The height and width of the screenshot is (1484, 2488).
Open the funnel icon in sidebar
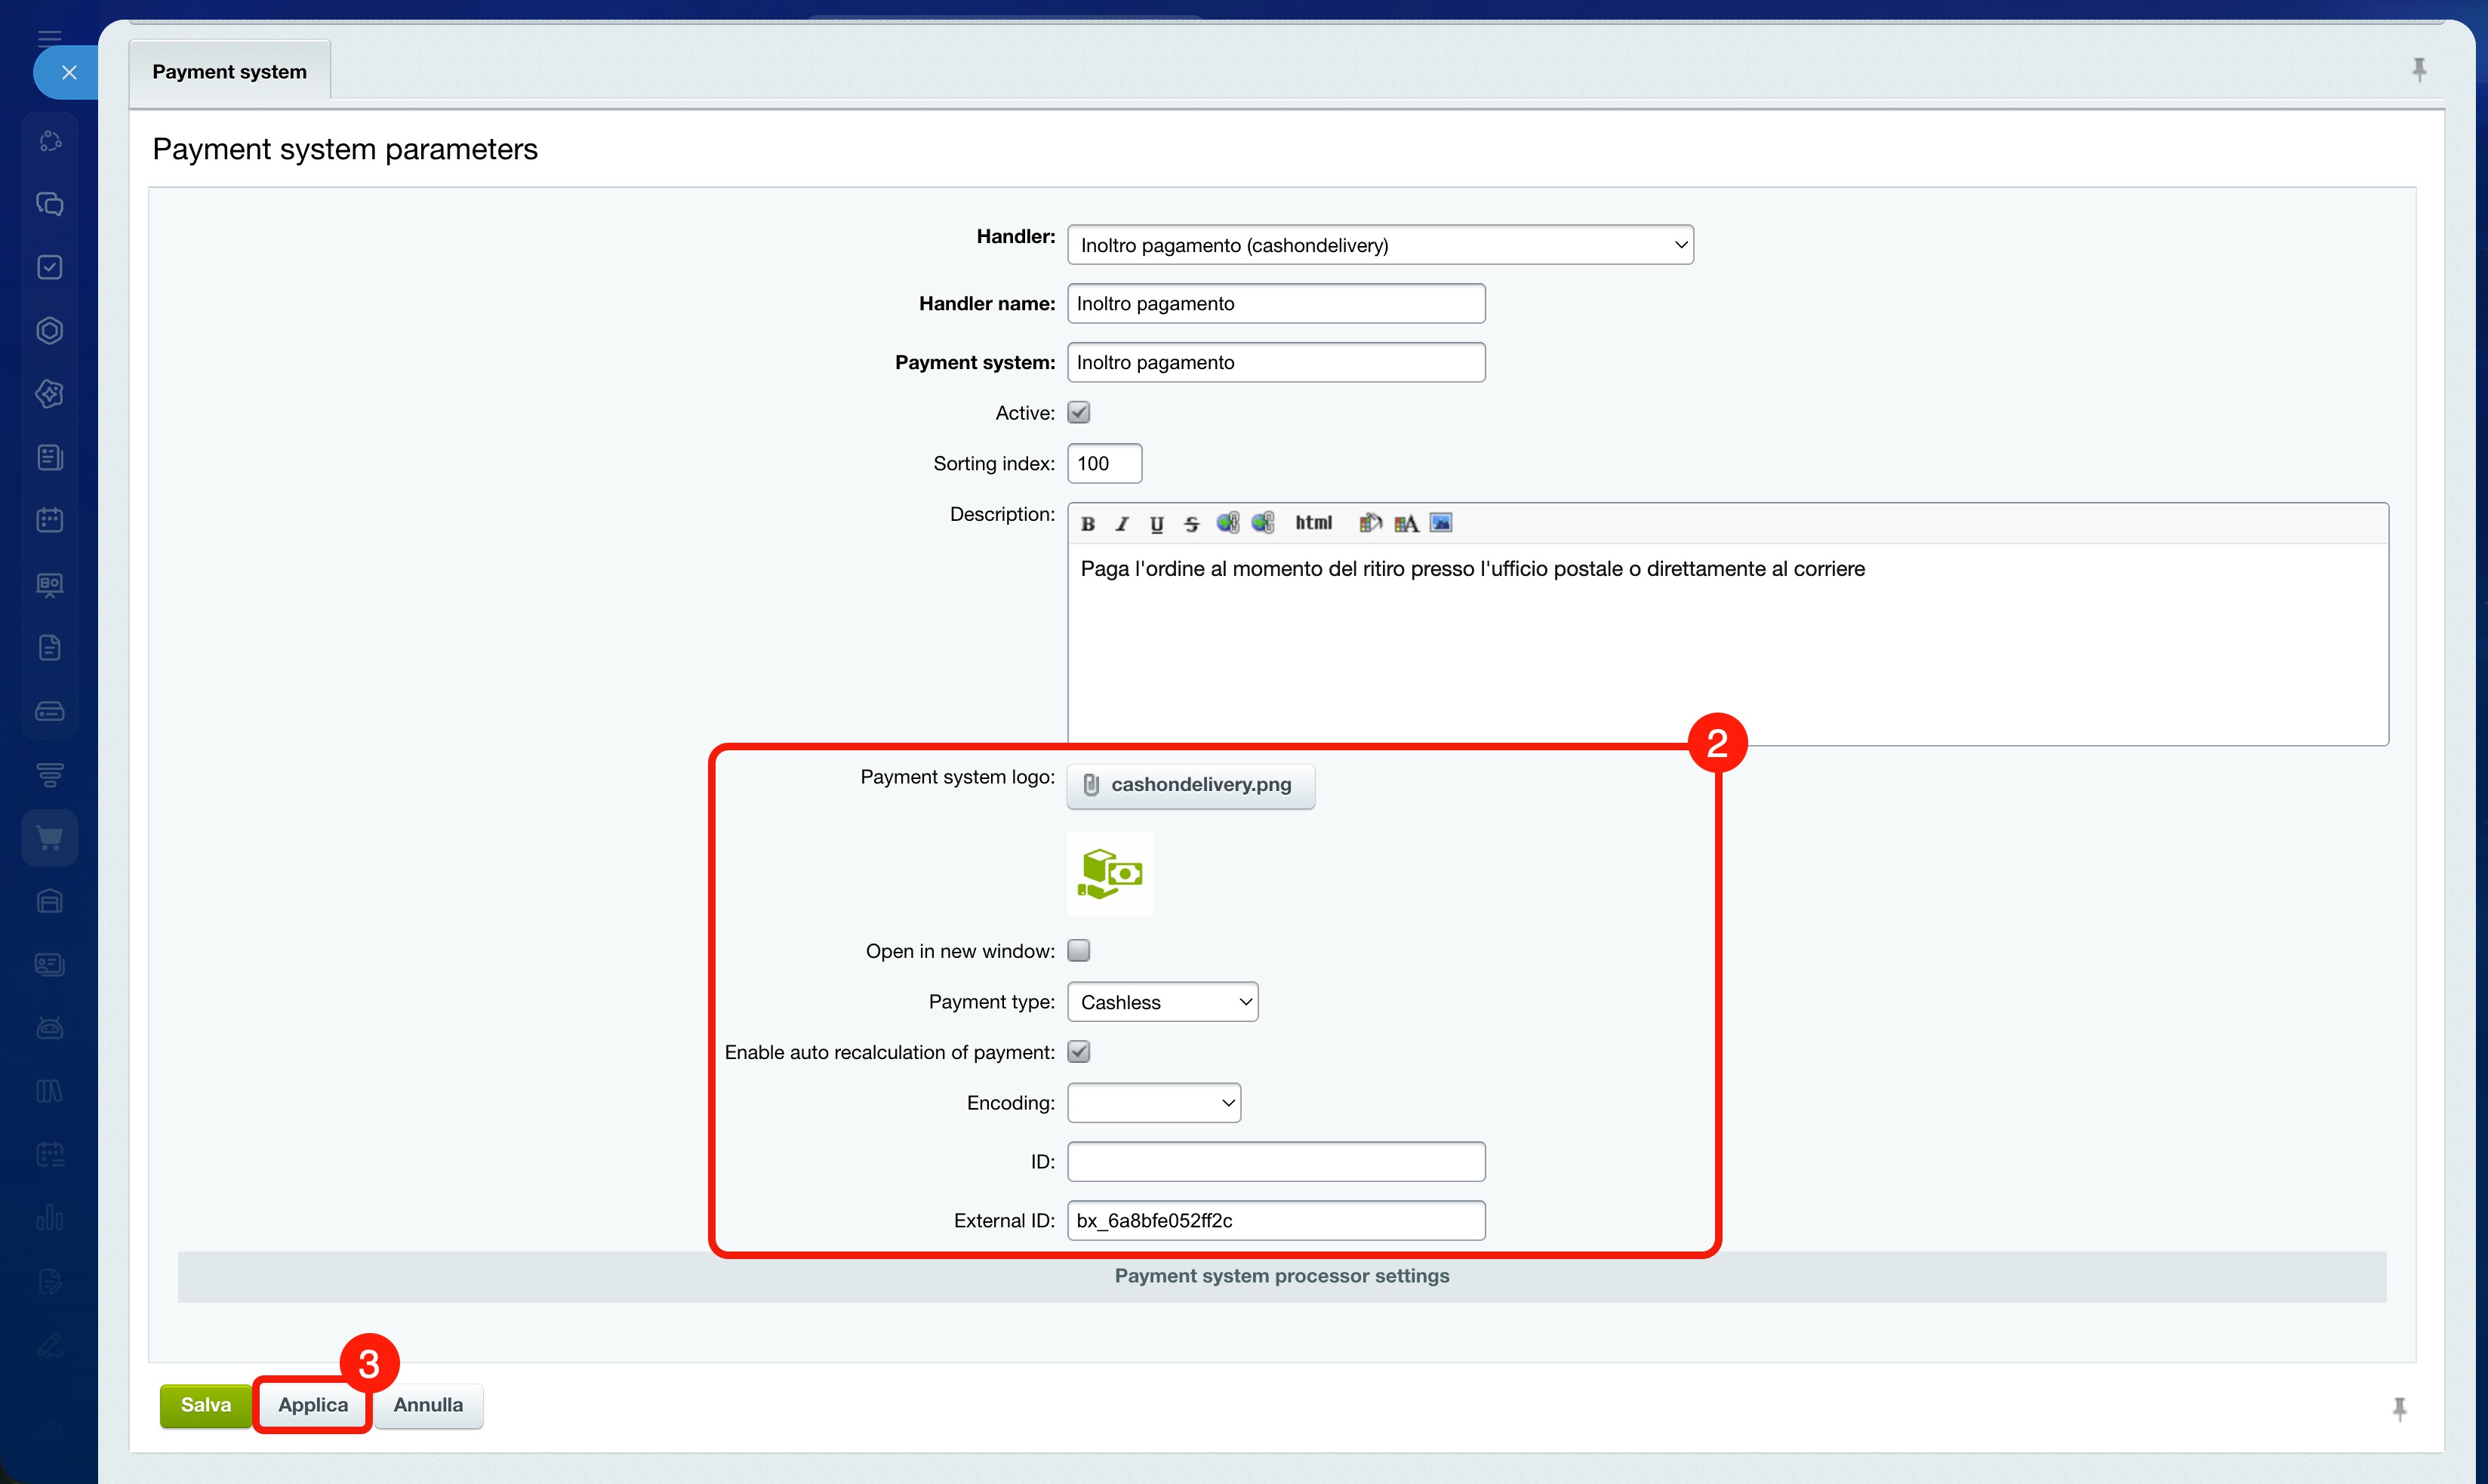click(x=50, y=774)
